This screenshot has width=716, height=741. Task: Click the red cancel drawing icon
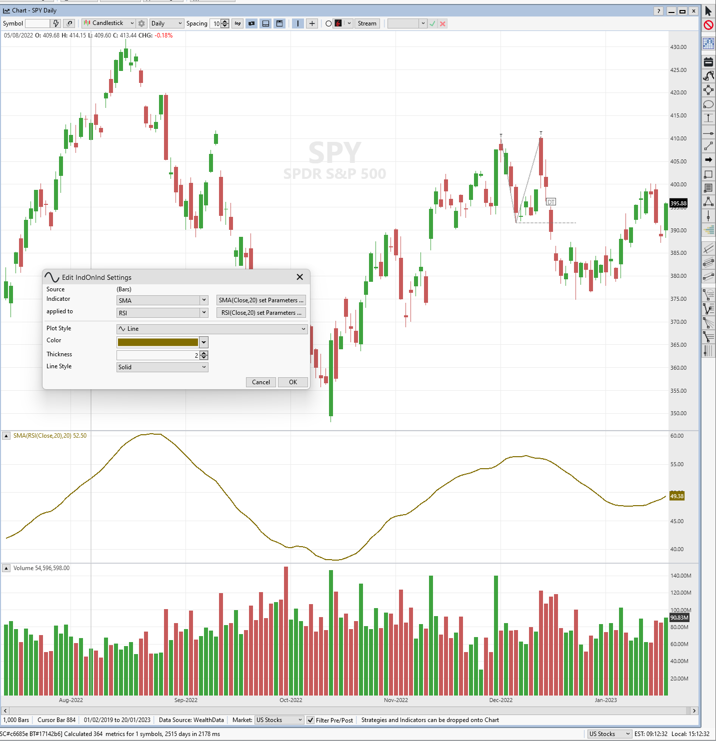tap(708, 25)
